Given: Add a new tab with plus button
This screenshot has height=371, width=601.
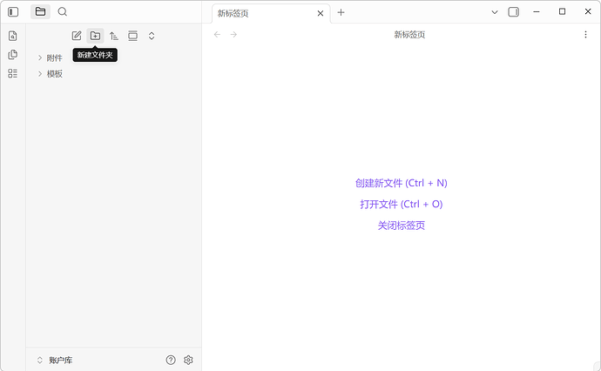Looking at the screenshot, I should click(x=341, y=12).
